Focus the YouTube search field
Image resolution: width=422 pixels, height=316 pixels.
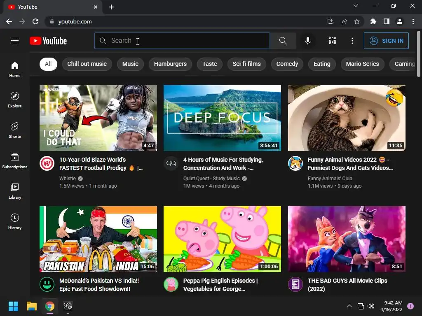pos(182,41)
